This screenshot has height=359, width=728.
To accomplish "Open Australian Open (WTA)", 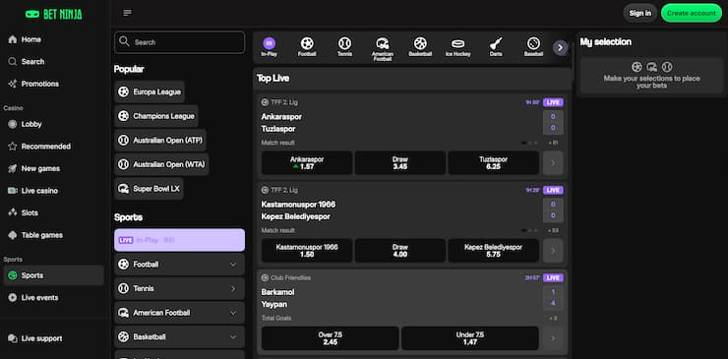I will [161, 164].
